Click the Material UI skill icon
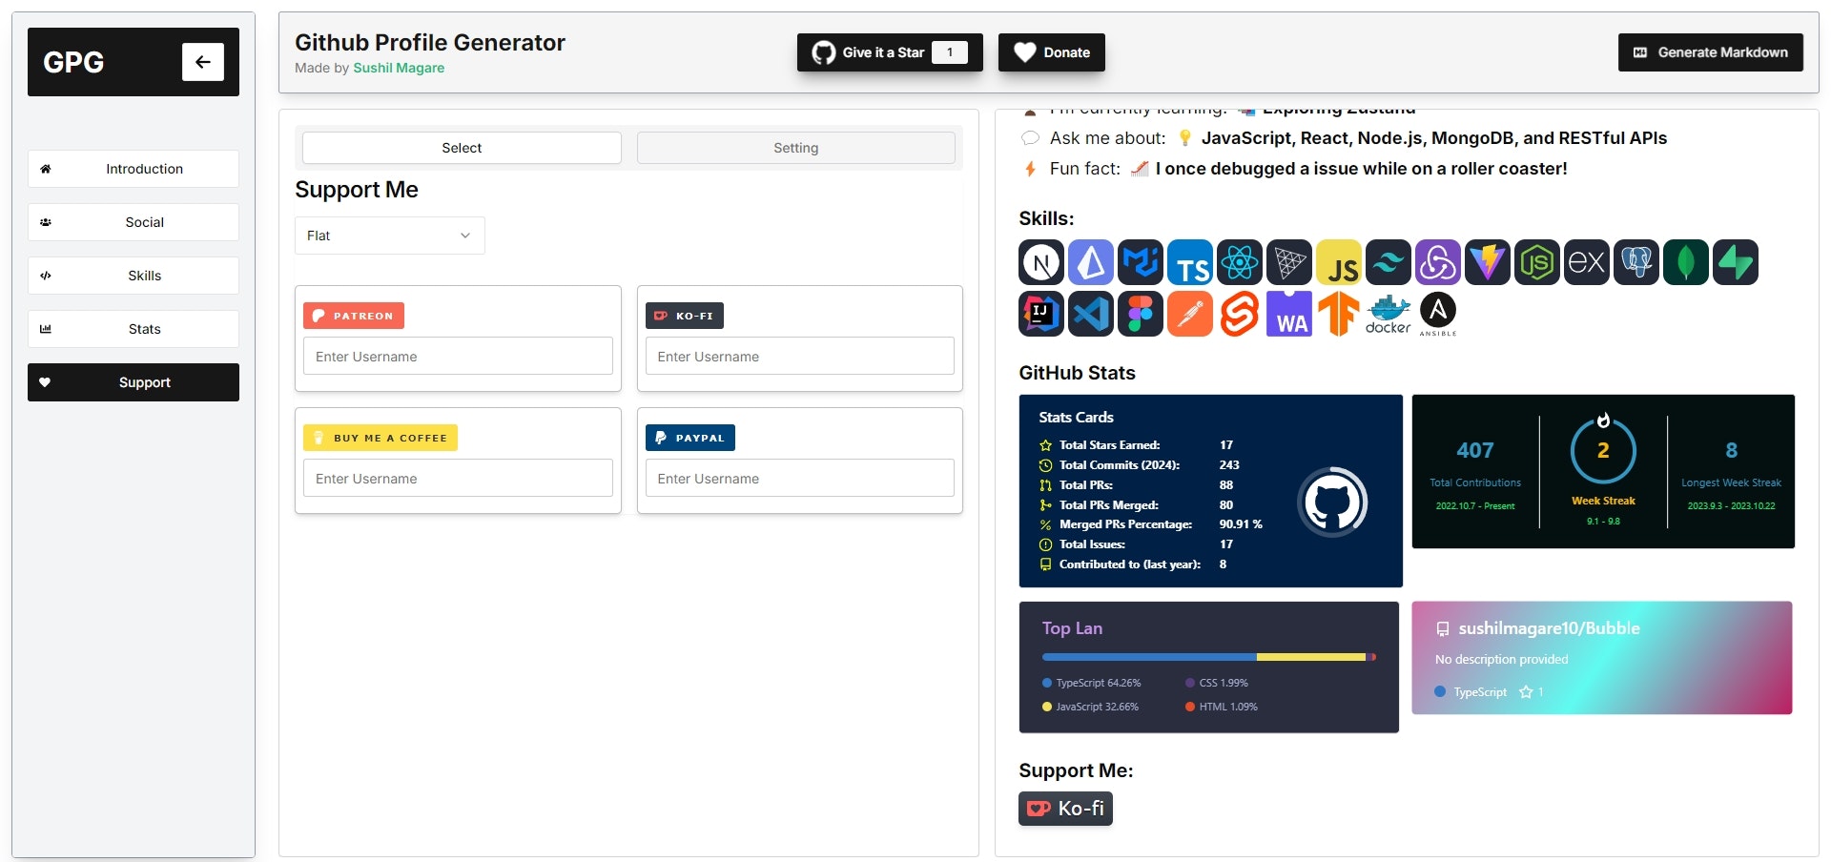Viewport: 1831px width, 862px height. [1141, 262]
